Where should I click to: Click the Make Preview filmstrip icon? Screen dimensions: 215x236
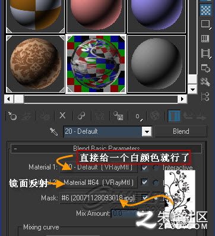(205, 54)
